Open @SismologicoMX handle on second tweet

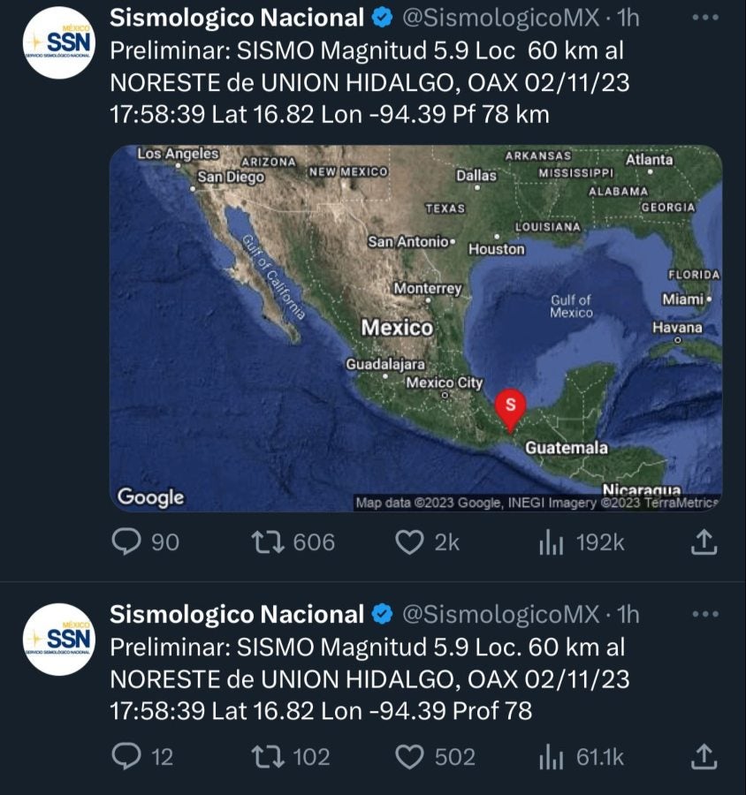tap(500, 614)
